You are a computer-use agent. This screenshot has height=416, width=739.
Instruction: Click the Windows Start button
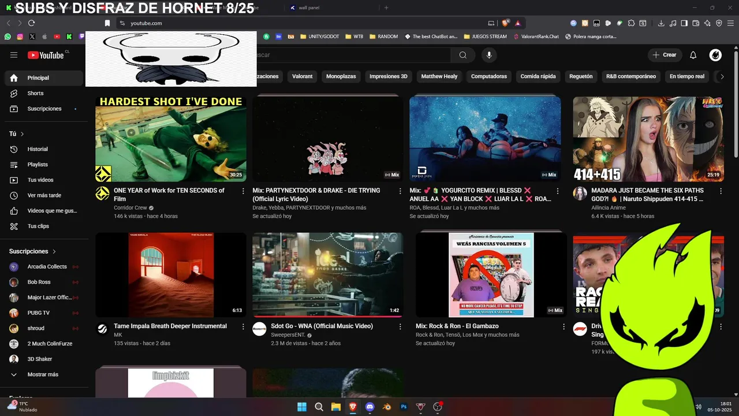pyautogui.click(x=302, y=407)
